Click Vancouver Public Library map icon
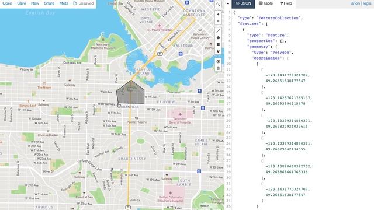374x210 pixels. coord(200,30)
